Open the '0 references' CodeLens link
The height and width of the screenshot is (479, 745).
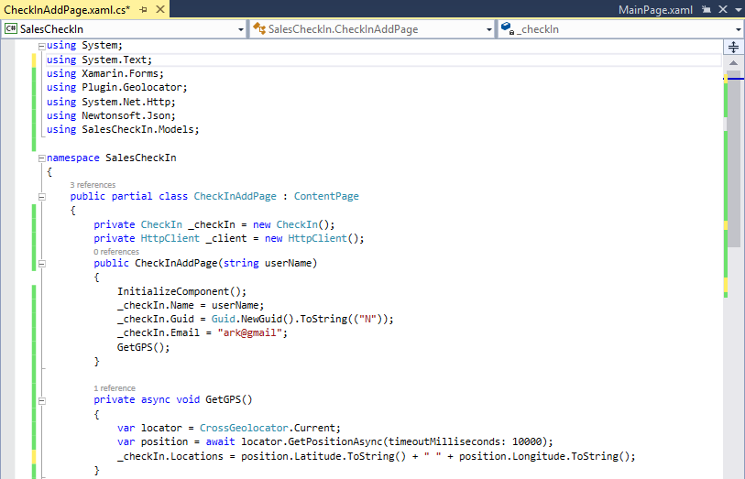(116, 252)
